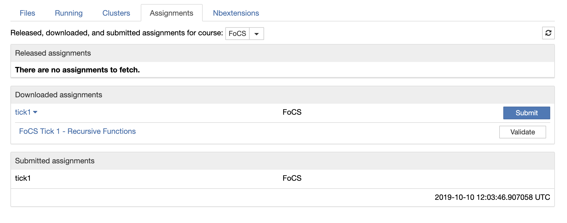This screenshot has width=567, height=223.
Task: Click FoCS course name in Downloaded row
Action: [x=292, y=112]
